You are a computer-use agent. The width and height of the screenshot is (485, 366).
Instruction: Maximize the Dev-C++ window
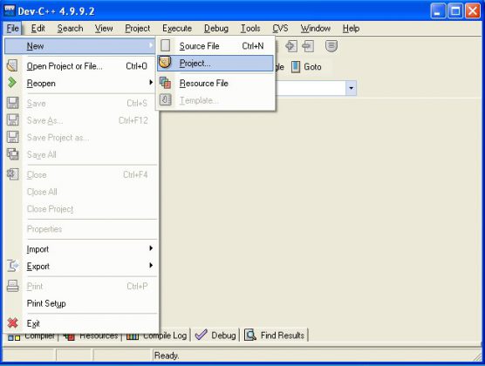pos(455,11)
